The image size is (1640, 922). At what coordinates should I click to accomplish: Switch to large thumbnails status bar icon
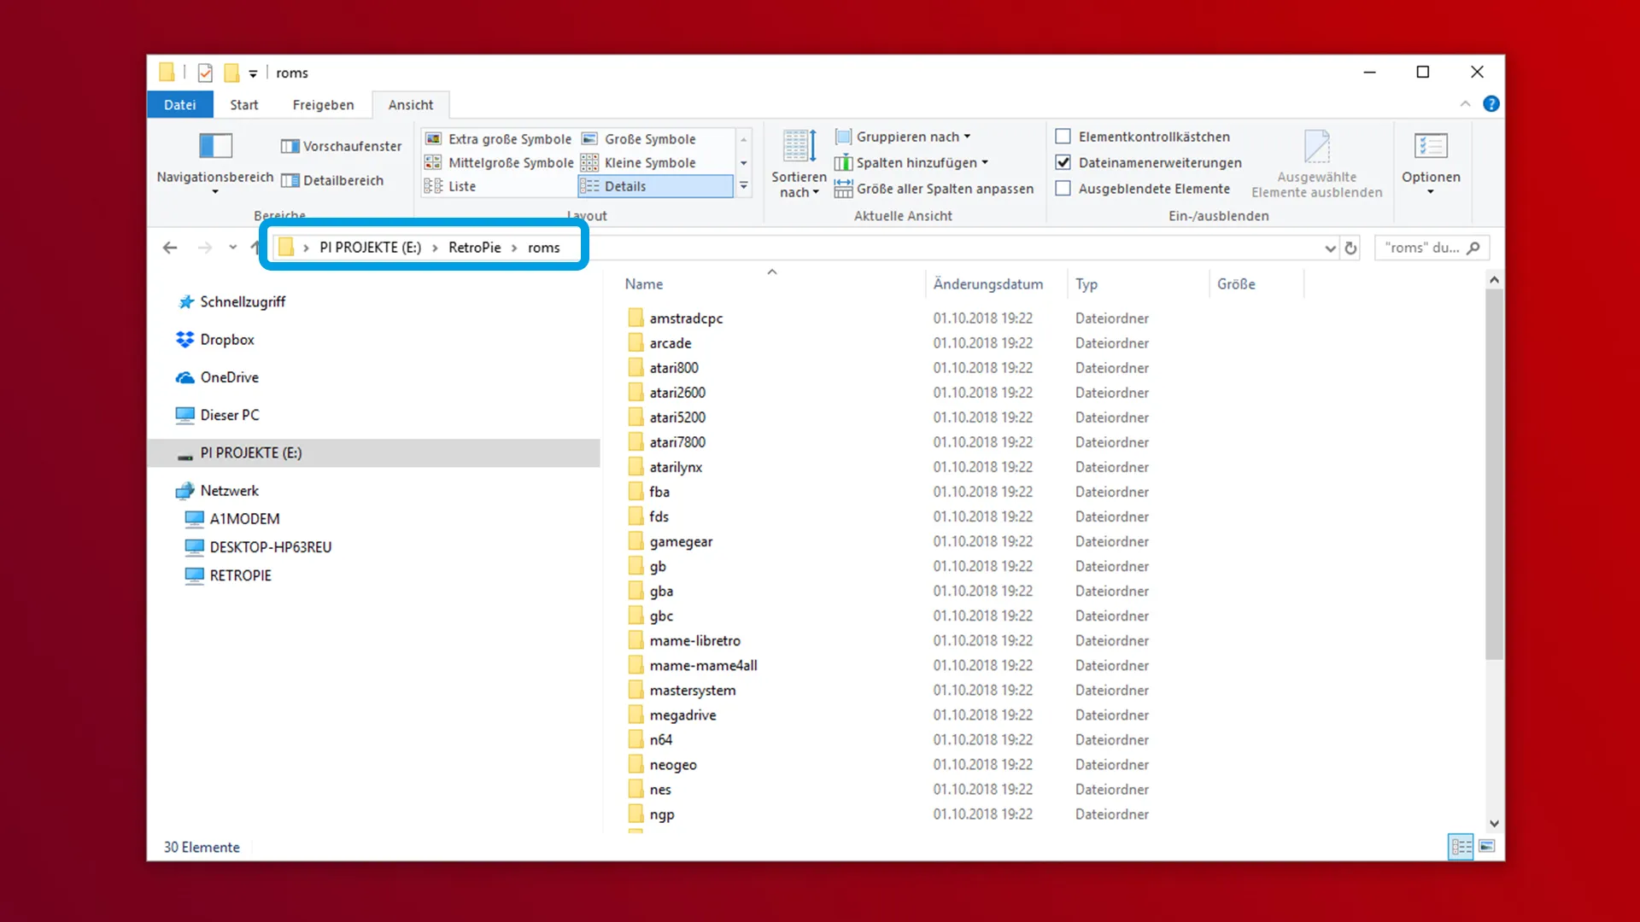1486,847
